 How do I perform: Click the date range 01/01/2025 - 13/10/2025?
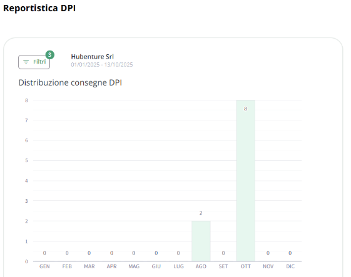(x=102, y=65)
